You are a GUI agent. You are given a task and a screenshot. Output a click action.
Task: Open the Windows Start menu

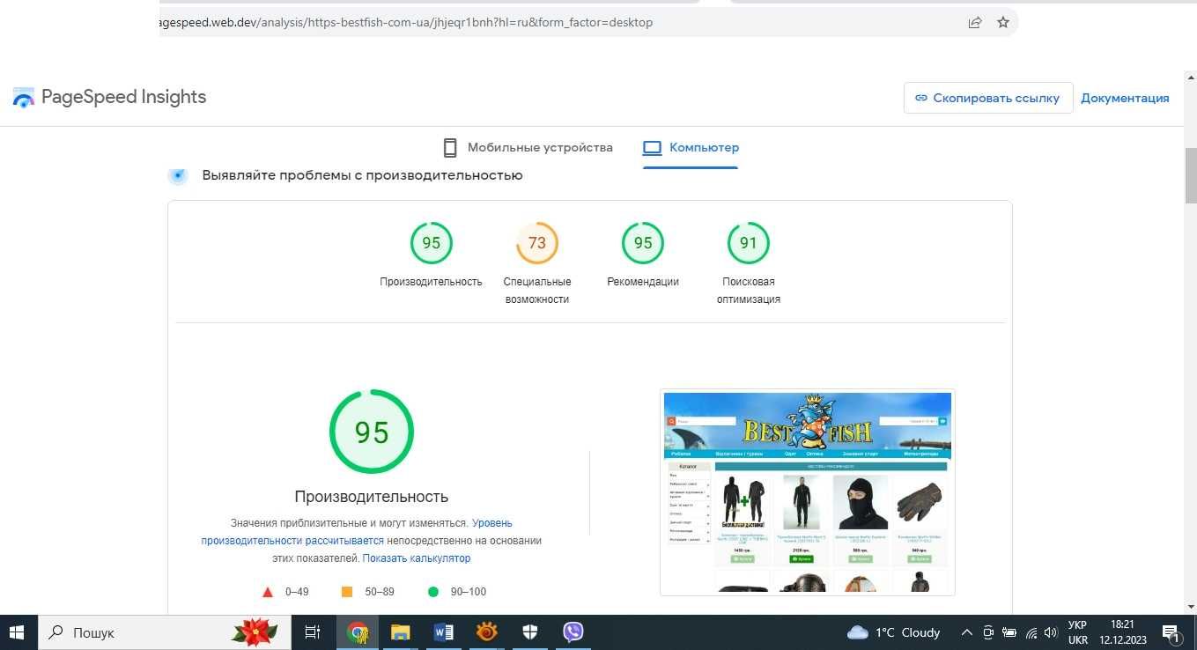point(18,632)
